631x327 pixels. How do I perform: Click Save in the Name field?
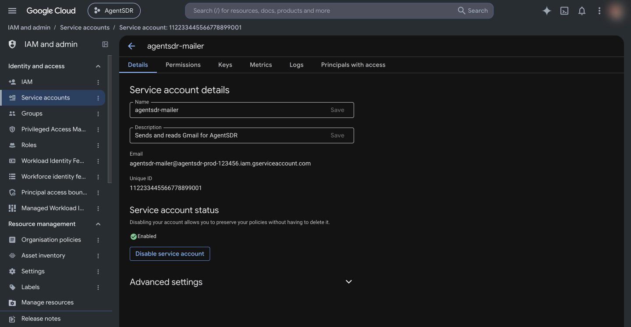click(337, 110)
